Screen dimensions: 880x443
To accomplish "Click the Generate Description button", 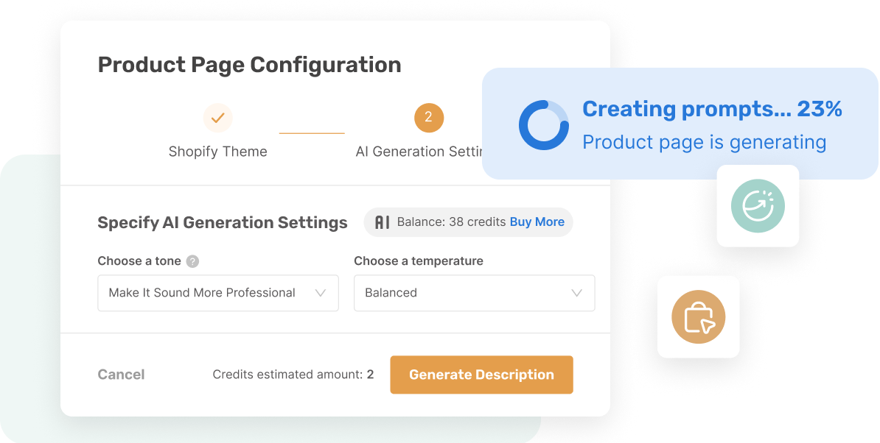I will (x=481, y=375).
